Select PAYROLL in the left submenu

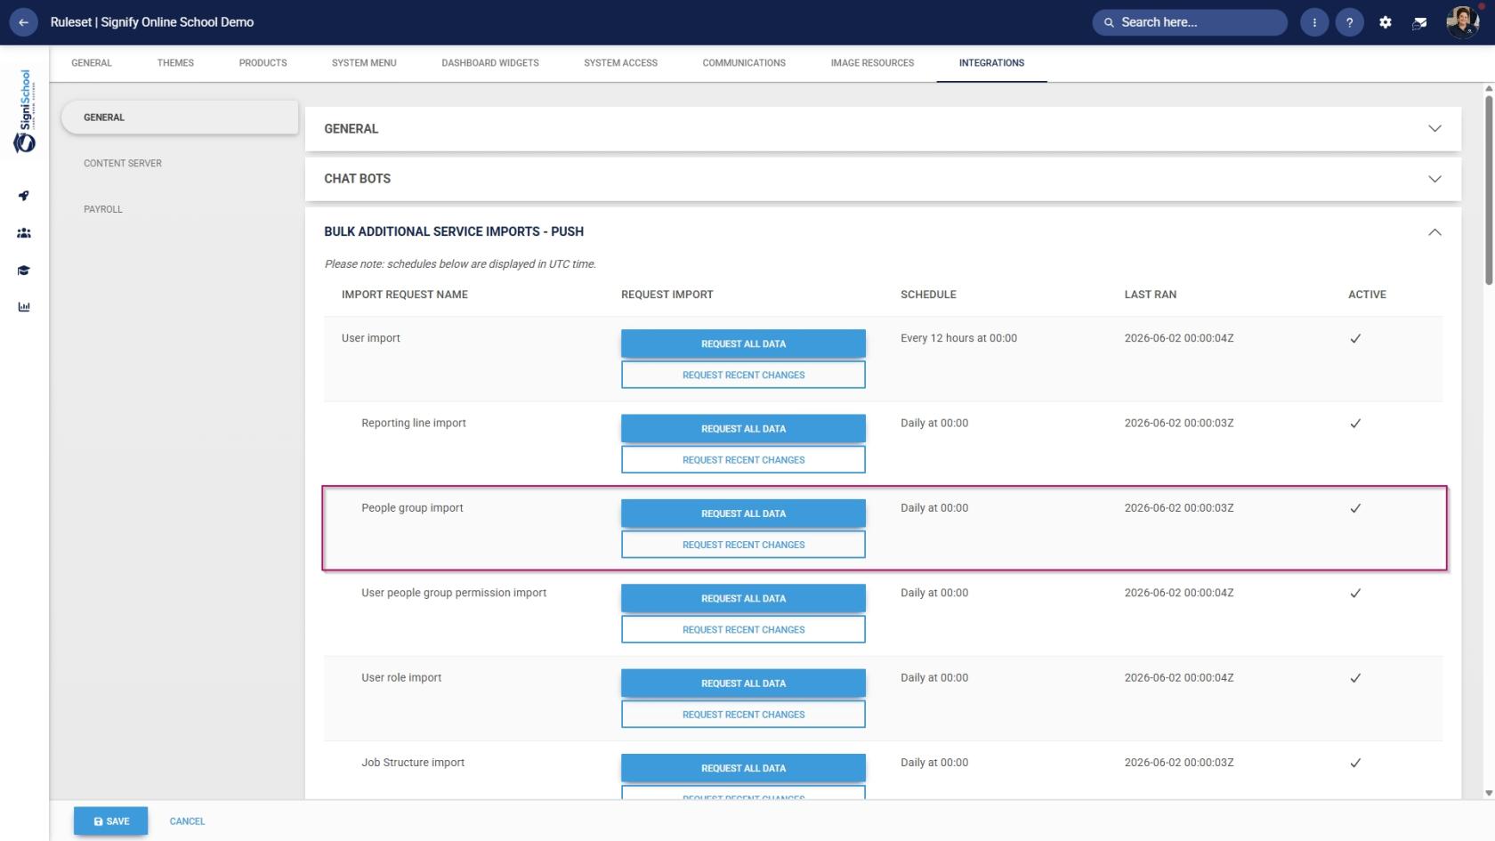(x=103, y=209)
